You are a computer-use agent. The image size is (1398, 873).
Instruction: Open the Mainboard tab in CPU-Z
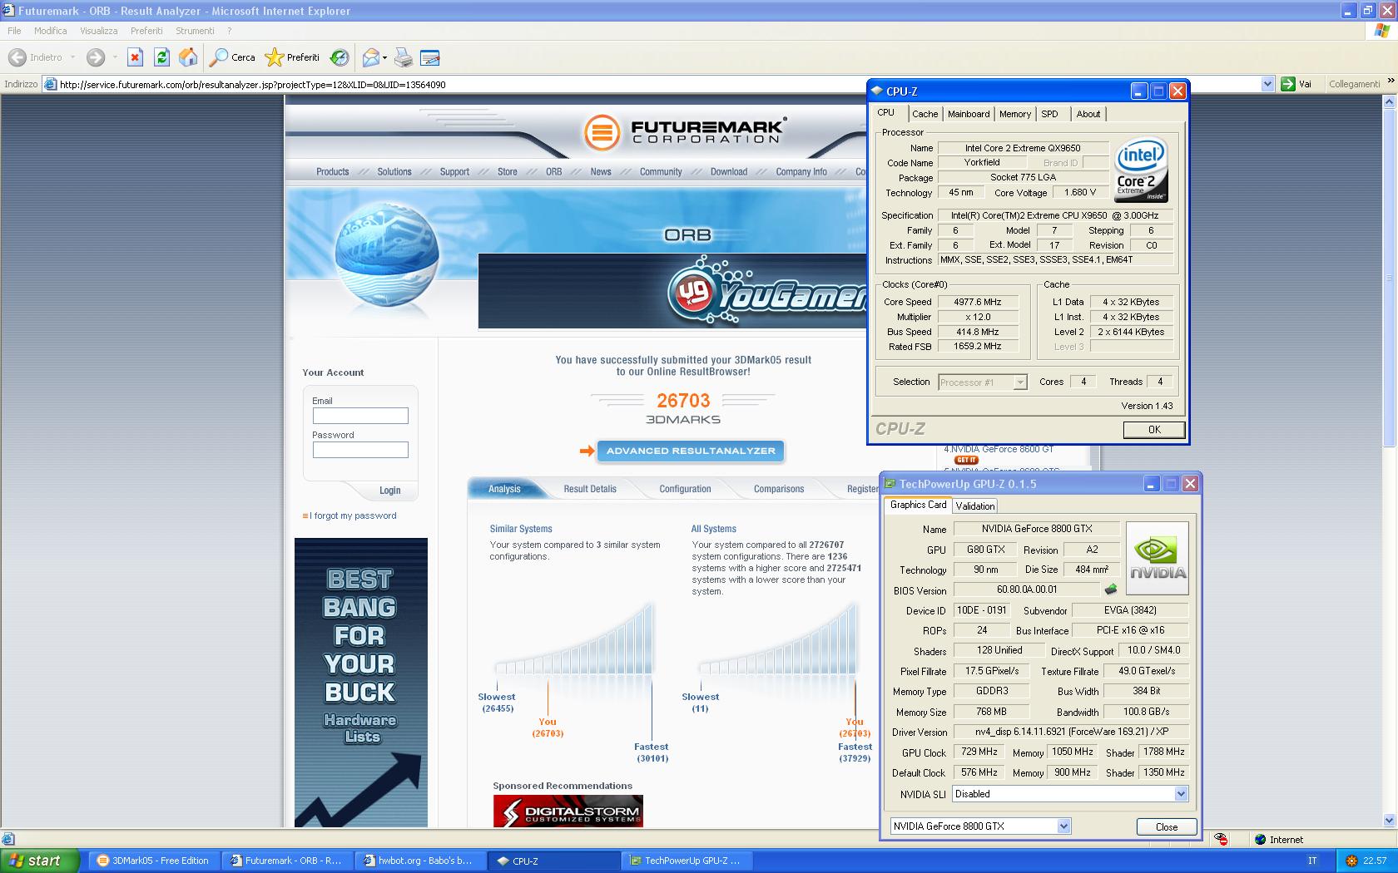969,114
